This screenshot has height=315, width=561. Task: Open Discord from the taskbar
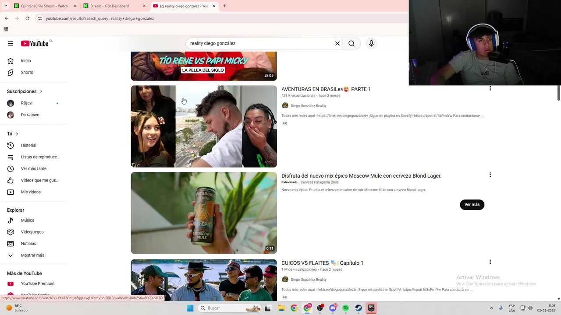pyautogui.click(x=333, y=308)
